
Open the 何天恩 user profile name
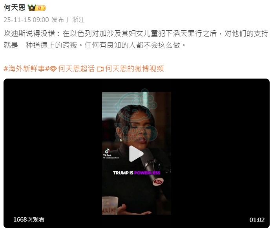15,8
